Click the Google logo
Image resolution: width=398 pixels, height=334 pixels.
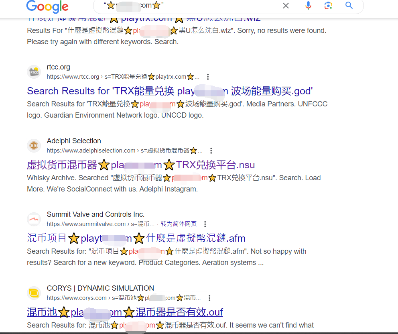click(x=47, y=6)
